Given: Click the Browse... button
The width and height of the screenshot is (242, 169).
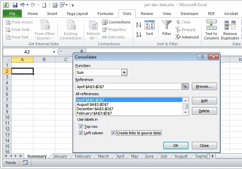Looking at the screenshot, I should pyautogui.click(x=205, y=86).
